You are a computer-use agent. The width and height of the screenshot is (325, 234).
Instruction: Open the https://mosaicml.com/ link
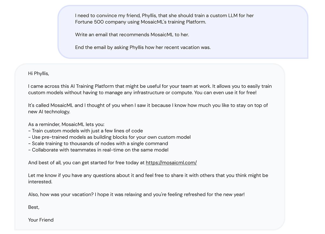(x=171, y=163)
